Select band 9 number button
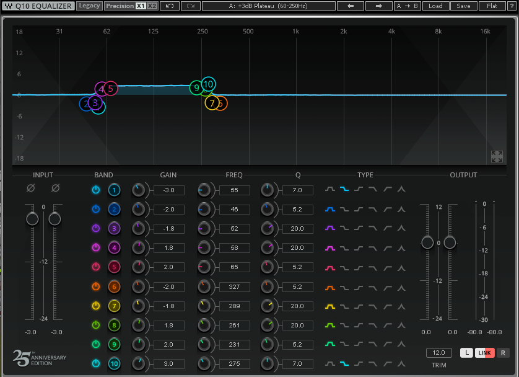This screenshot has height=377, width=519. click(114, 345)
